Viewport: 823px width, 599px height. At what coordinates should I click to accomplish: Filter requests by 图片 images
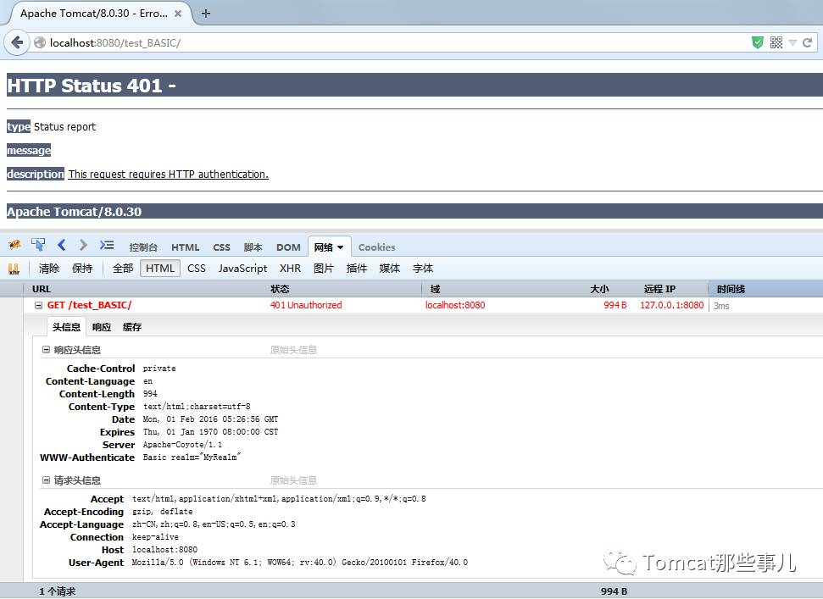tap(323, 269)
